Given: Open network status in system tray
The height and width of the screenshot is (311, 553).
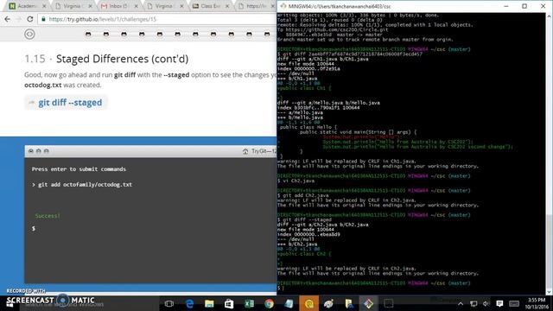Looking at the screenshot, I should point(474,303).
